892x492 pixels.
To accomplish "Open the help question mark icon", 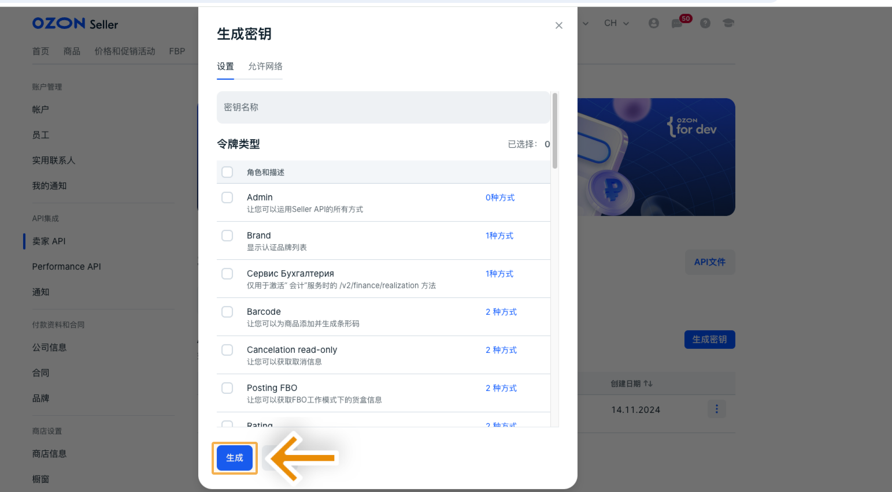I will [x=705, y=23].
